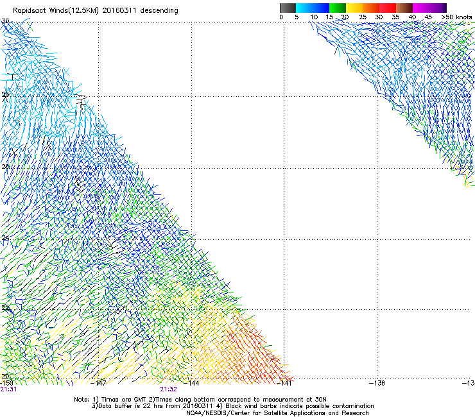Screen dimensions: 475x417
Task: Click the cyan-blue 5-15 knots legend segment
Action: (x=313, y=8)
